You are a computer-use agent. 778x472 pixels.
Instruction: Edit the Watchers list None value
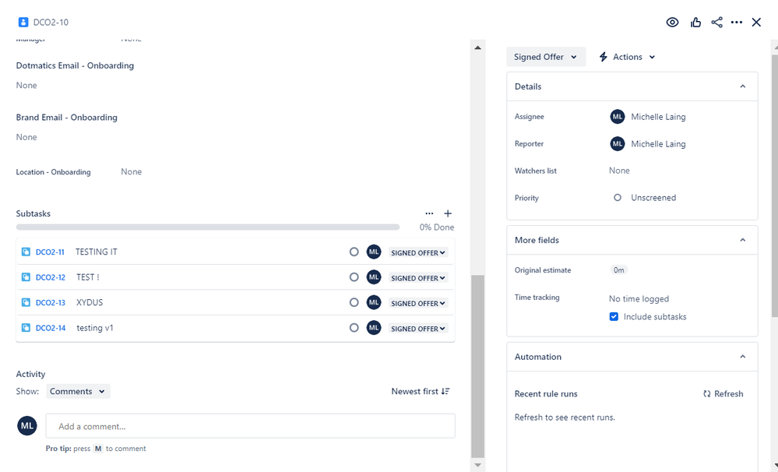(619, 171)
